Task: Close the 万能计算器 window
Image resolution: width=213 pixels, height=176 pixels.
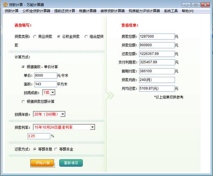Action: click(205, 5)
